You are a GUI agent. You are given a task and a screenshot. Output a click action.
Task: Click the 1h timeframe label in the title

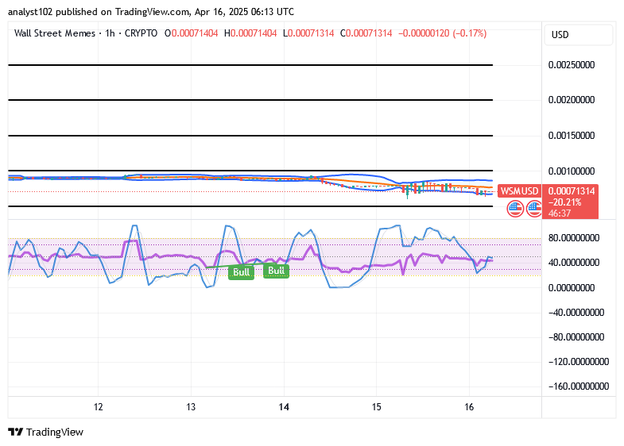pyautogui.click(x=110, y=33)
